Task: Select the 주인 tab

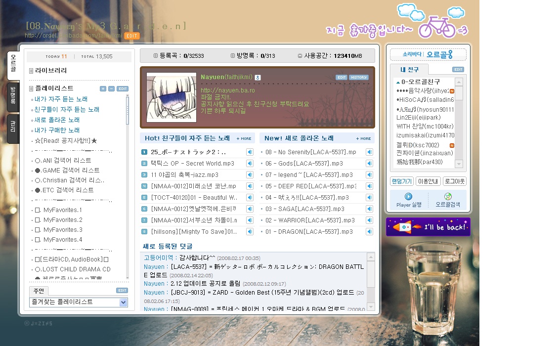Action: coord(39,291)
